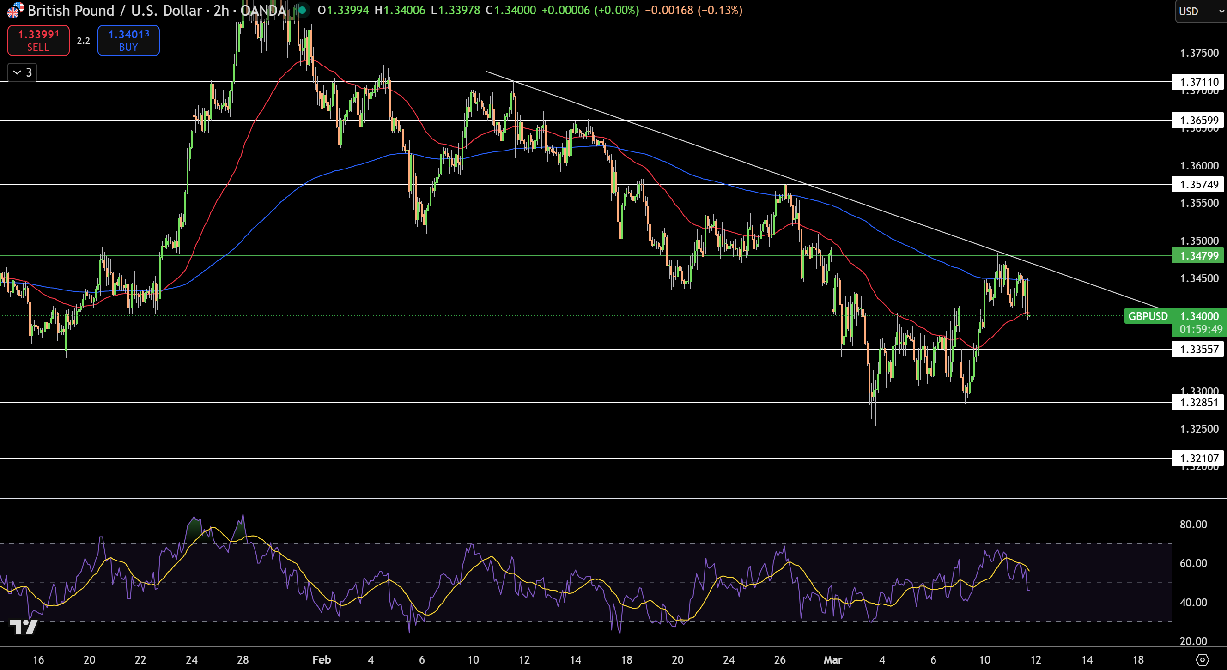Image resolution: width=1227 pixels, height=670 pixels.
Task: Click the RSI 20.00 scale label
Action: pos(1193,641)
